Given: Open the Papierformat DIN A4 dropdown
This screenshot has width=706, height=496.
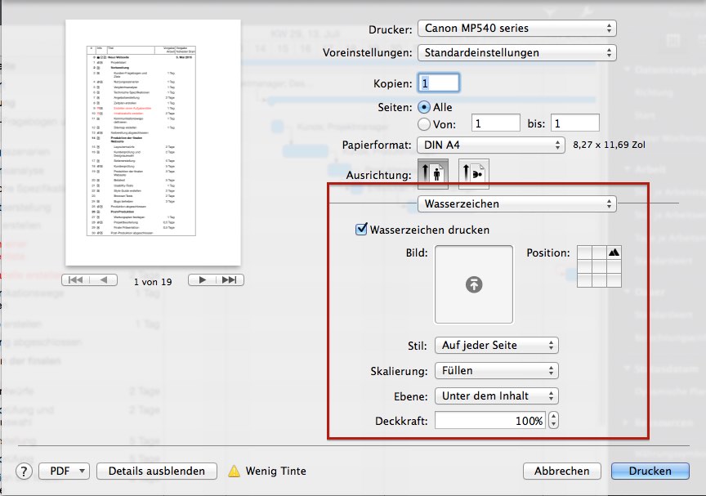Looking at the screenshot, I should 491,145.
